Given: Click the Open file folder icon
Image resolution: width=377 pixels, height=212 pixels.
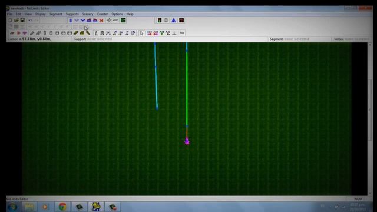Looking at the screenshot, I should (16, 21).
